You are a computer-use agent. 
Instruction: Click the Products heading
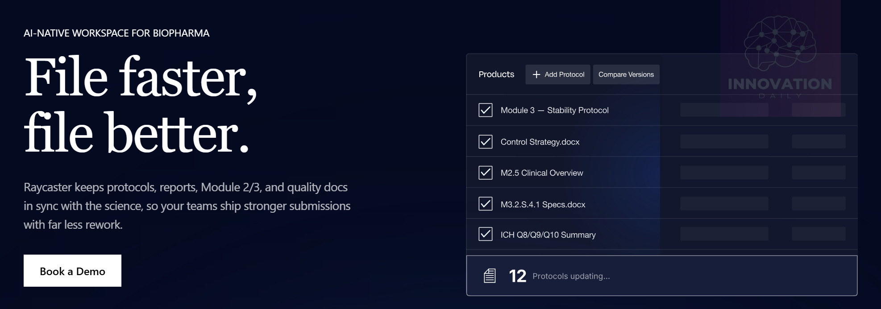coord(496,74)
